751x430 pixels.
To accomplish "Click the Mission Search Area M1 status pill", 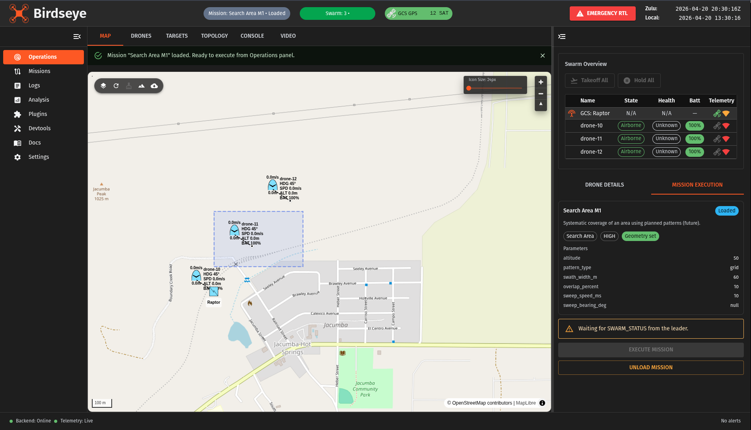I will (247, 13).
